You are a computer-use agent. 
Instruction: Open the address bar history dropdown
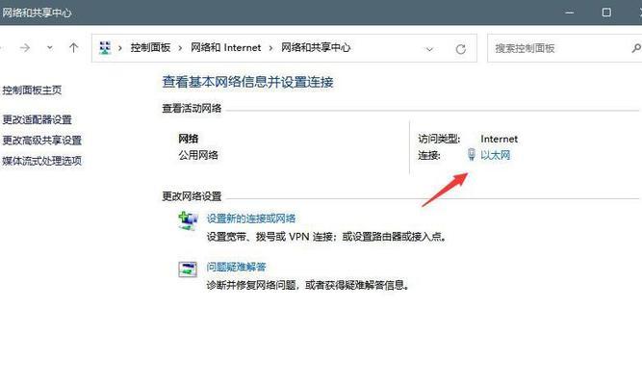click(429, 49)
